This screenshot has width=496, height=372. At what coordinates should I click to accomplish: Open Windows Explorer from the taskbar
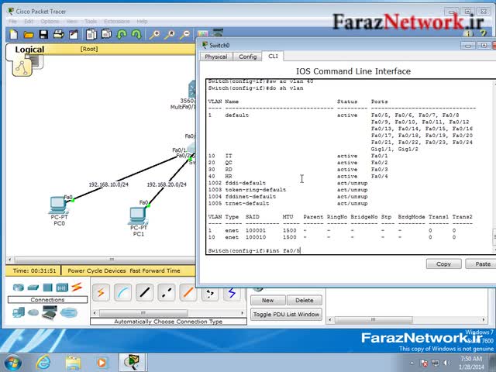[73, 363]
